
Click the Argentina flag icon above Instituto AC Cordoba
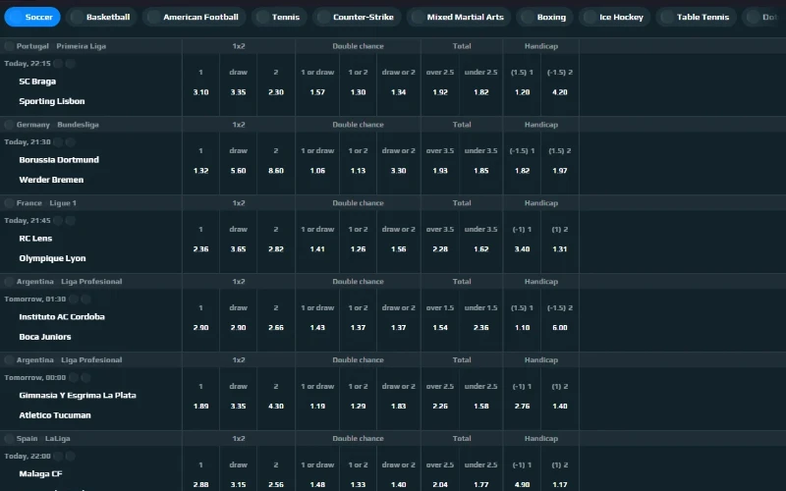point(9,282)
